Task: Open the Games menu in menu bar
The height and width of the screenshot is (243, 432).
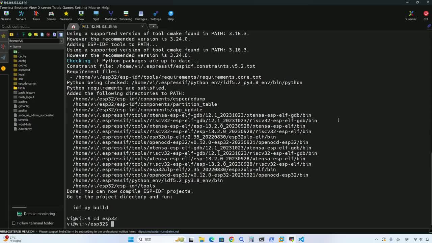Action: [x=68, y=7]
